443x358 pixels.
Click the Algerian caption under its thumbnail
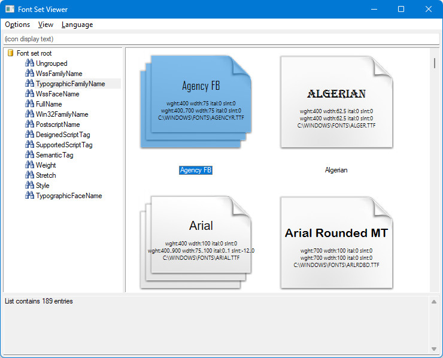(336, 170)
